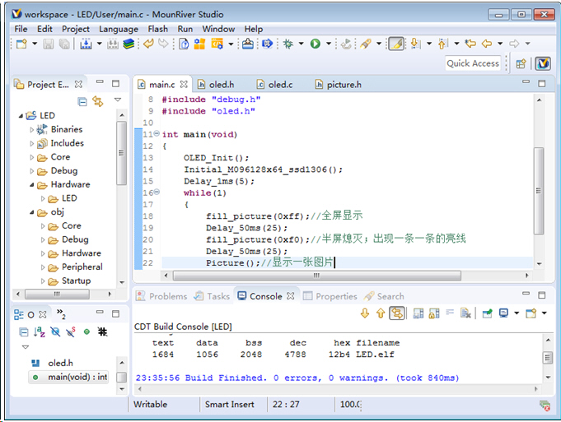The width and height of the screenshot is (561, 422).
Task: Click the Last Edit Location icon
Action: [470, 44]
